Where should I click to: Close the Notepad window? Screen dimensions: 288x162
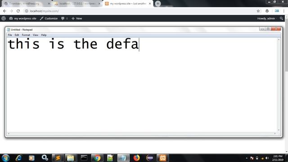tap(276, 29)
